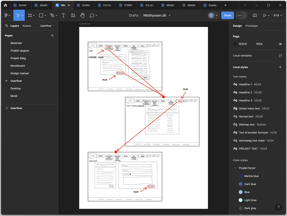Click the blue Share button
The height and width of the screenshot is (216, 287).
[x=227, y=15]
